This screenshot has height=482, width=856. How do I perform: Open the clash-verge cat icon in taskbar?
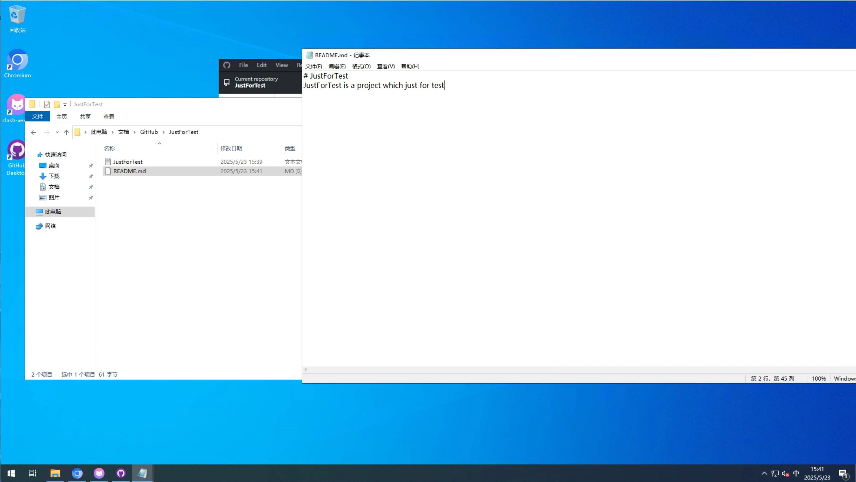[99, 473]
